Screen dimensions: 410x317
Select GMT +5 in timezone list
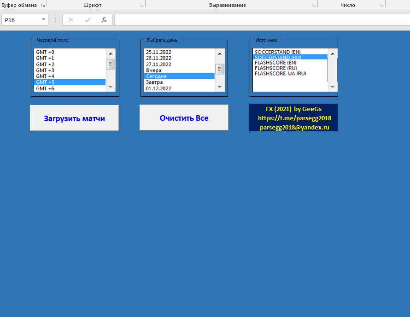tap(70, 82)
